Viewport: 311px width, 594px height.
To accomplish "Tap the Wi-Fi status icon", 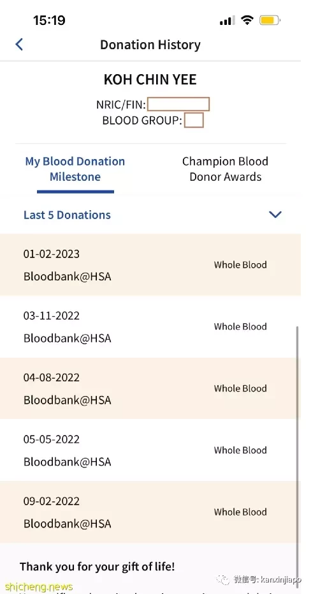I will click(247, 20).
